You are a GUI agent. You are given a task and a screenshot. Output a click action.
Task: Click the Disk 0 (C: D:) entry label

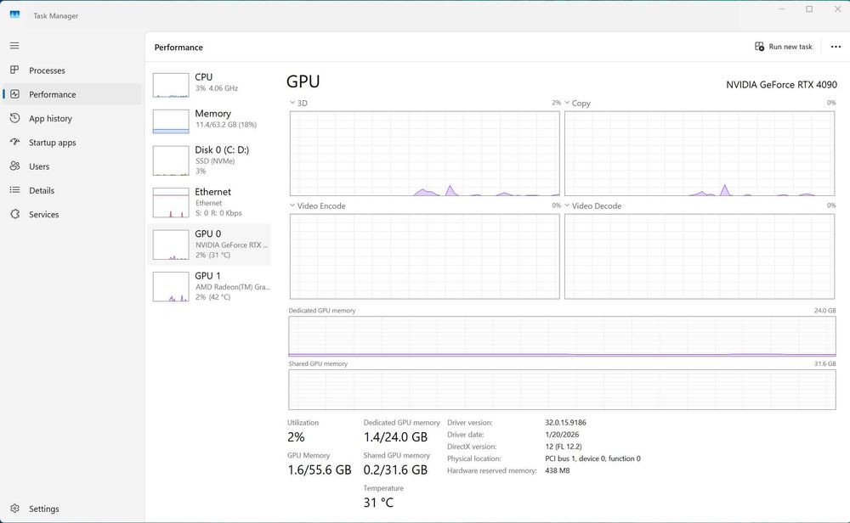point(222,149)
